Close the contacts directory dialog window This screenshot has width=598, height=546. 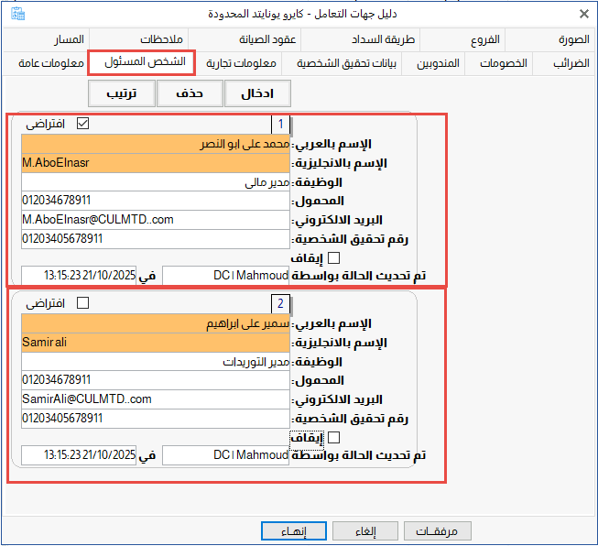[x=583, y=15]
